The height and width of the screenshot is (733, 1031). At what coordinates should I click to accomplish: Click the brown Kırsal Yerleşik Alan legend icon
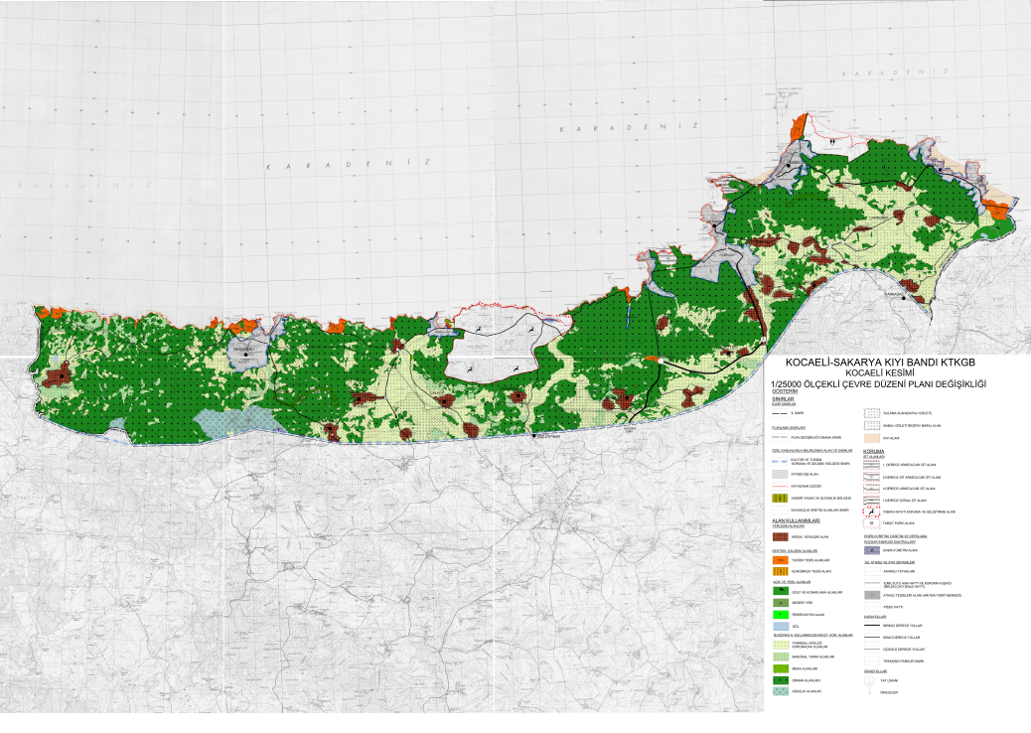click(781, 537)
